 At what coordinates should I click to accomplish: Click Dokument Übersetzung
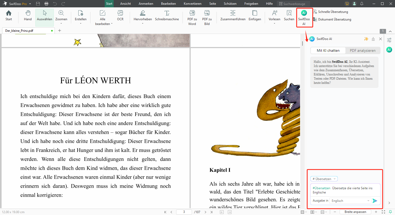pyautogui.click(x=332, y=19)
